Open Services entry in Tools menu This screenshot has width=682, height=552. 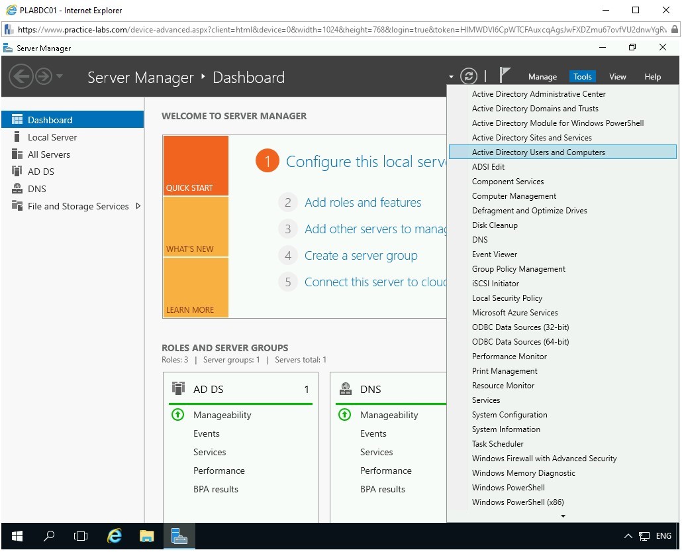point(563,400)
